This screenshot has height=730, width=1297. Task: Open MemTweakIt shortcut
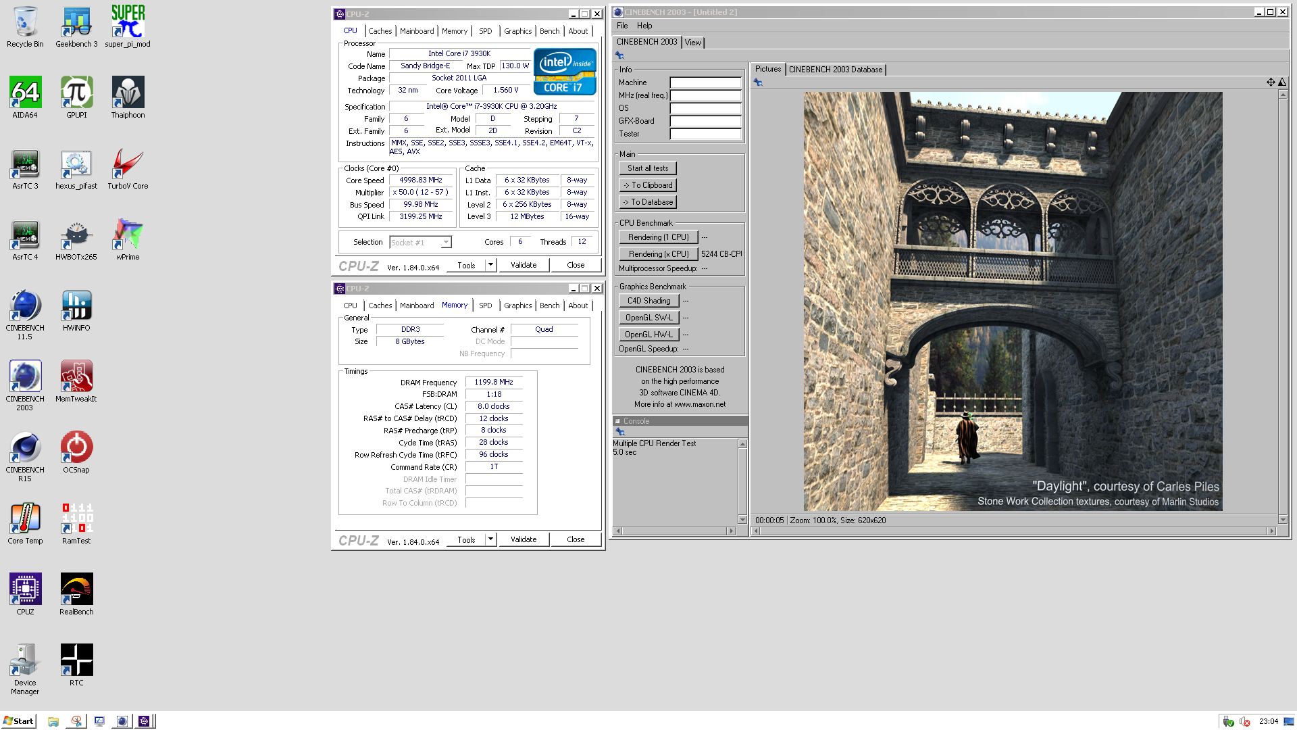(76, 382)
